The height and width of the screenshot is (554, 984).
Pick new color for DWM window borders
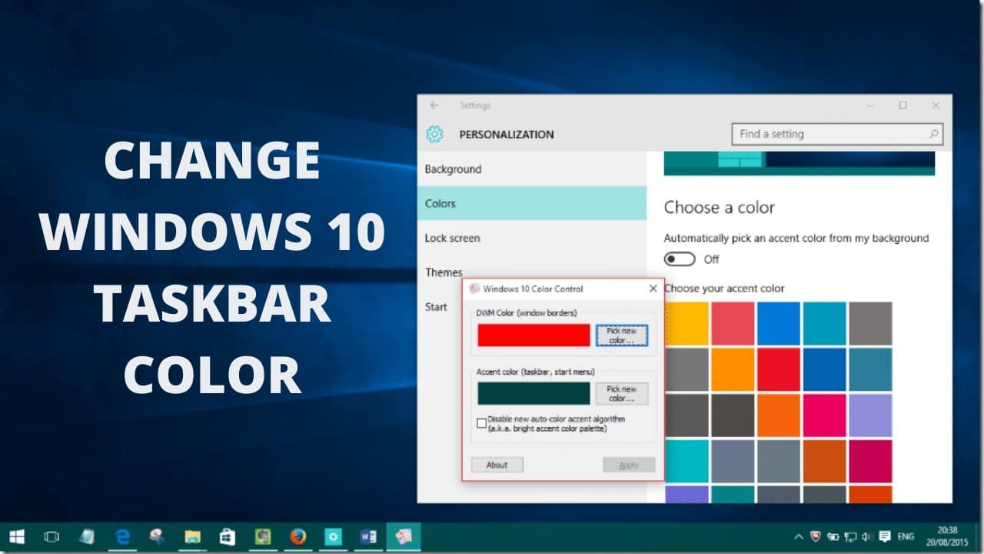pyautogui.click(x=622, y=335)
